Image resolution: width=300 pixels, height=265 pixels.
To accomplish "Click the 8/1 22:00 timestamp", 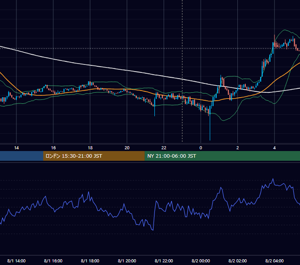I will coord(164,261).
